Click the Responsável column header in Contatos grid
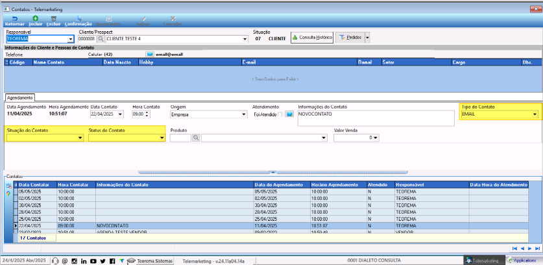 [432, 185]
